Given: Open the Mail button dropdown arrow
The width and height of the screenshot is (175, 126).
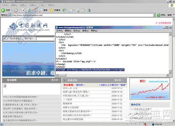Looking at the screenshot, I should [74, 10].
